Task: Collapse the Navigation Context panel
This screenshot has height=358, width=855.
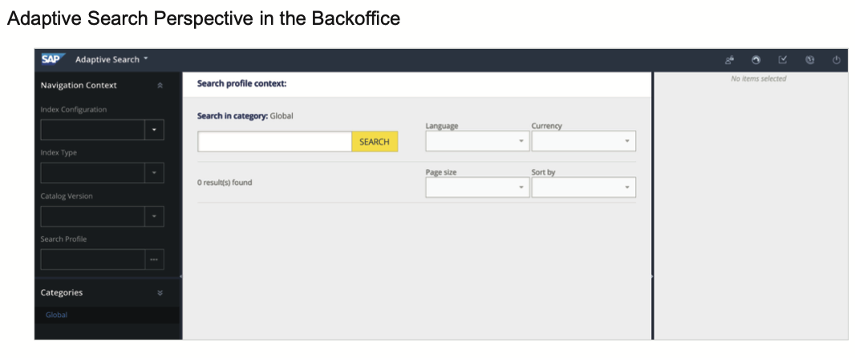Action: click(x=160, y=86)
